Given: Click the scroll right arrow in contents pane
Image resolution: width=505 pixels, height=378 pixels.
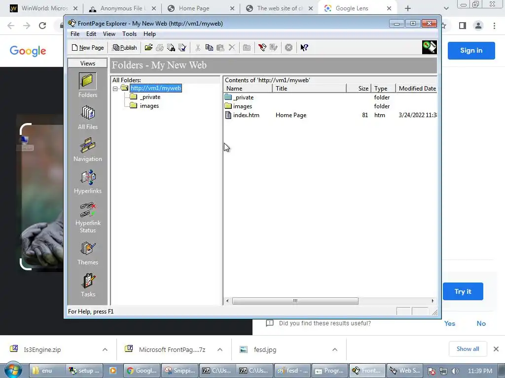Looking at the screenshot, I should [x=433, y=301].
